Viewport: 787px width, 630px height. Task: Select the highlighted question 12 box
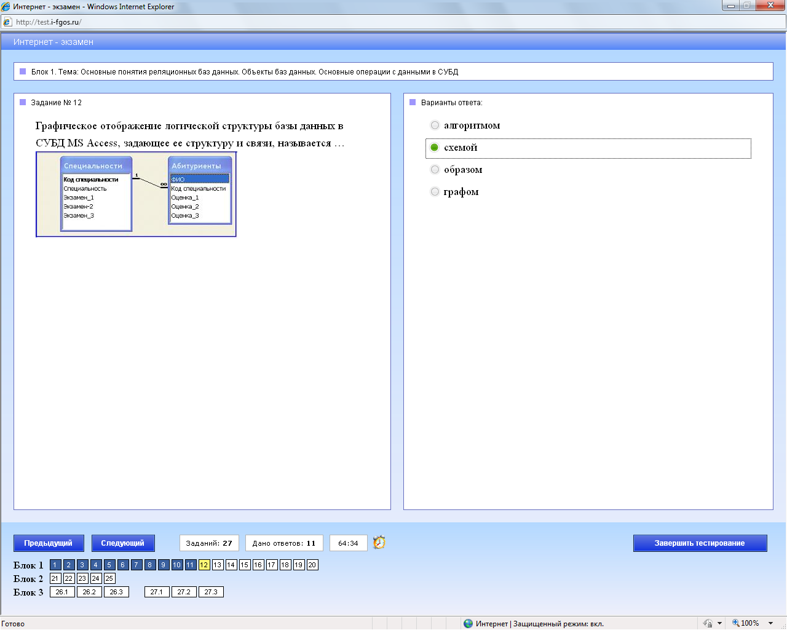click(204, 565)
